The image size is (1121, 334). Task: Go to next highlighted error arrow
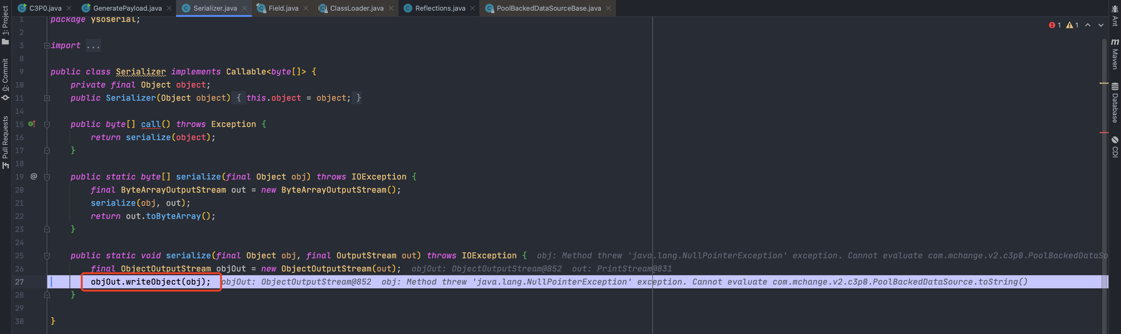(1101, 25)
